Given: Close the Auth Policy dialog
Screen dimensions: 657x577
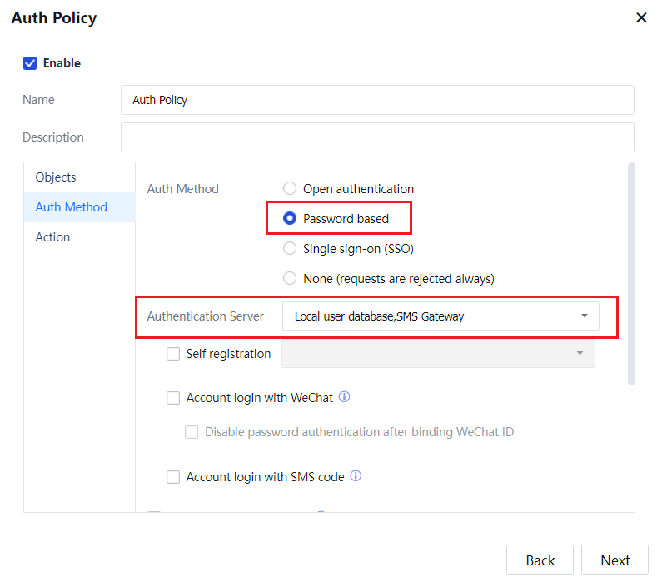Looking at the screenshot, I should (x=641, y=17).
